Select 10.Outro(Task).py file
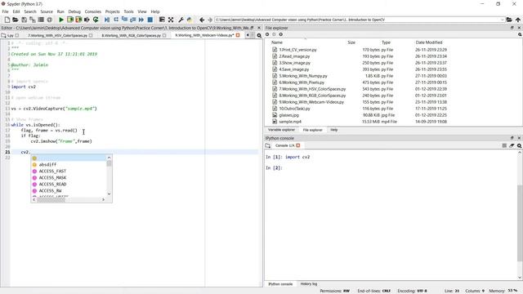Image resolution: width=523 pixels, height=294 pixels. point(294,109)
